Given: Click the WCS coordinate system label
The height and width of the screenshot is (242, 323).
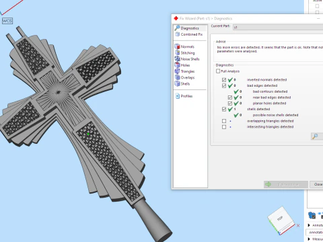Looking at the screenshot, I should 7,21.
